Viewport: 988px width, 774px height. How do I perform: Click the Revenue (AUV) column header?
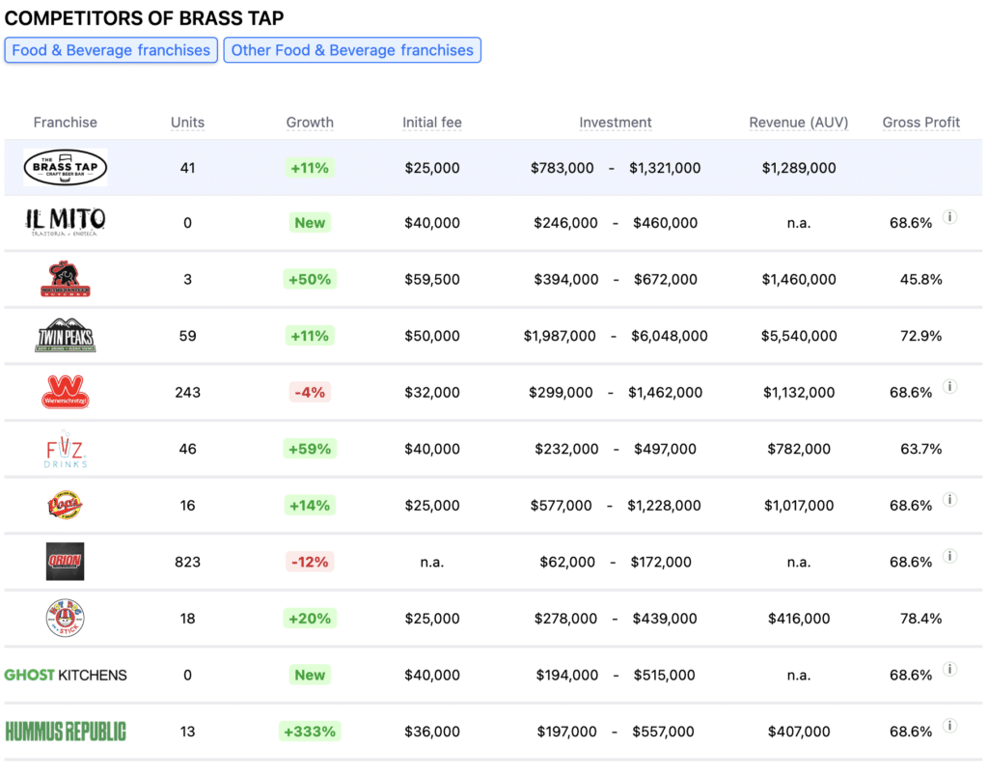click(799, 123)
